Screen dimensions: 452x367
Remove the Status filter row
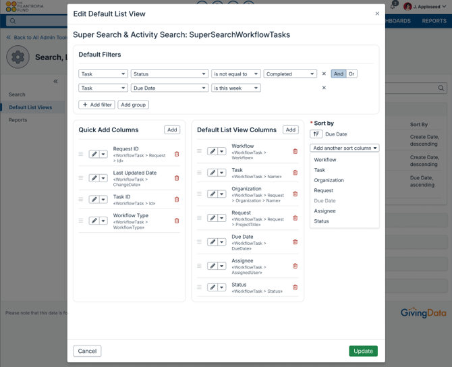point(324,74)
